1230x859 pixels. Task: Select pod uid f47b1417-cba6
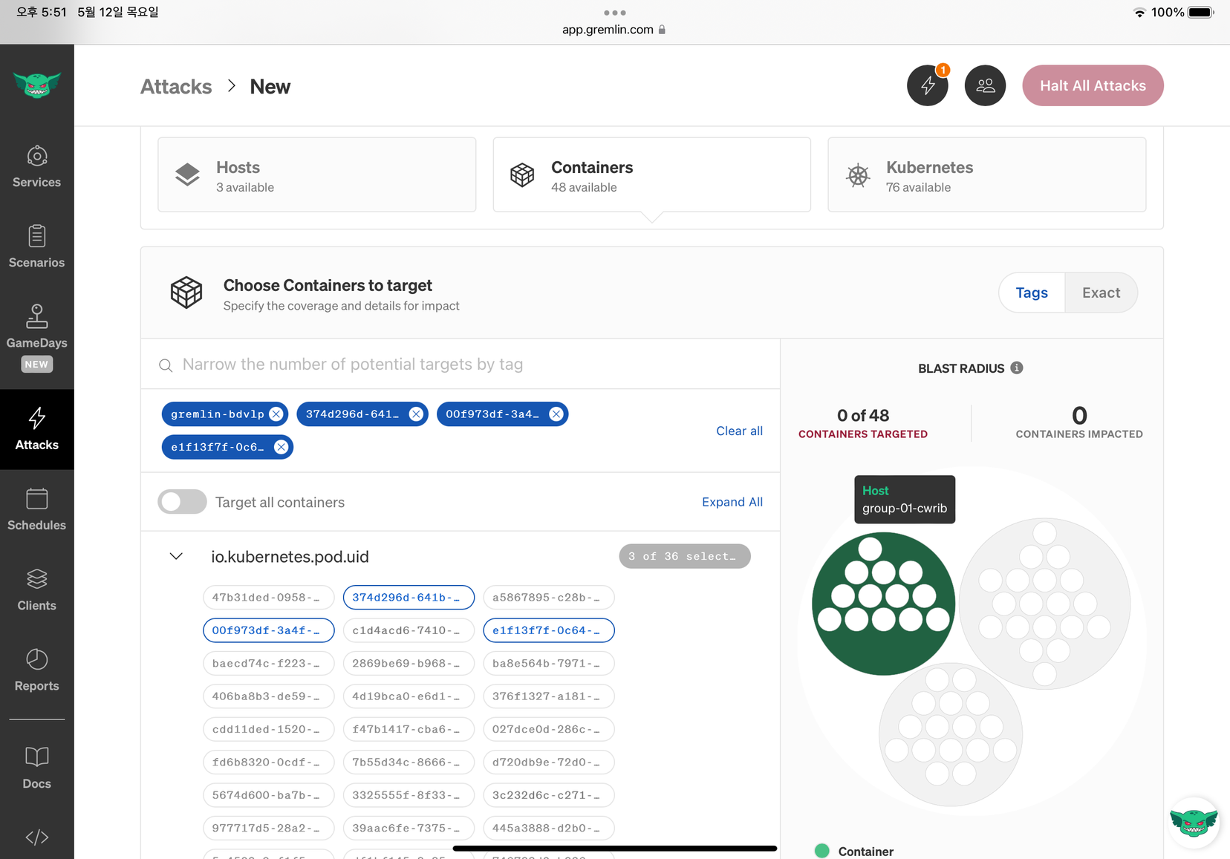pos(409,729)
